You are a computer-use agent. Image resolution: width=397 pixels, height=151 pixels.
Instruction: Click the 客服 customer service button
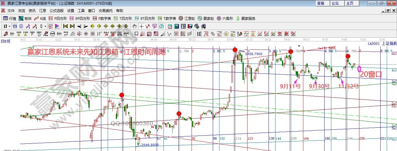pos(321,3)
